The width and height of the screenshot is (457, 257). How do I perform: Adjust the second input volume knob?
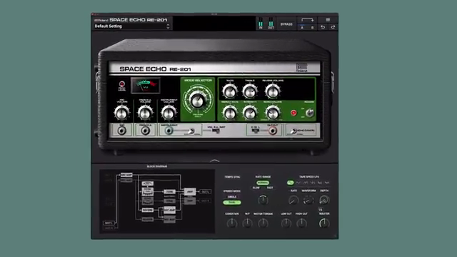(145, 113)
